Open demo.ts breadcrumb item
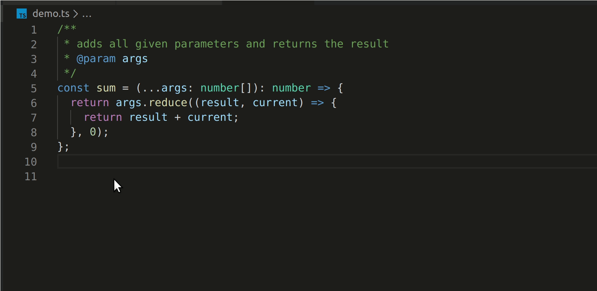This screenshot has width=597, height=291. pos(51,14)
